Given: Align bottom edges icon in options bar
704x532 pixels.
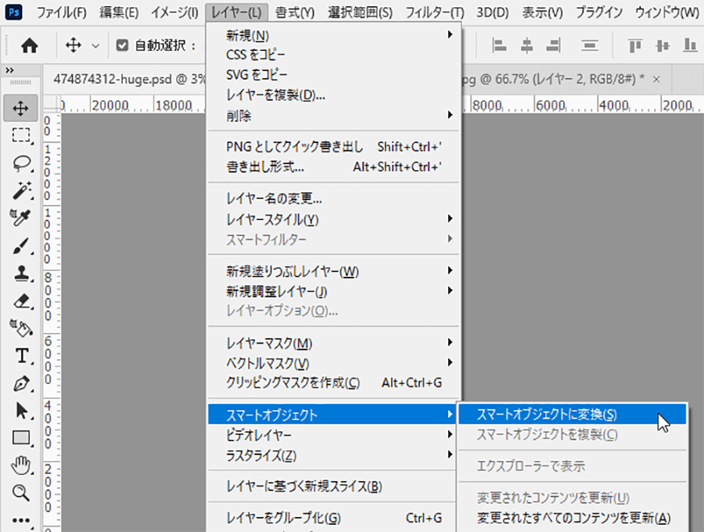Looking at the screenshot, I should point(690,45).
